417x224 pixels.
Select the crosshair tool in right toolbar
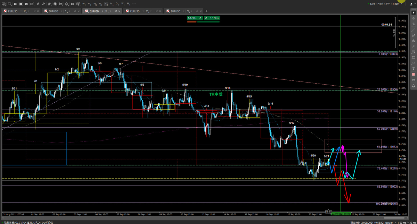[413, 18]
